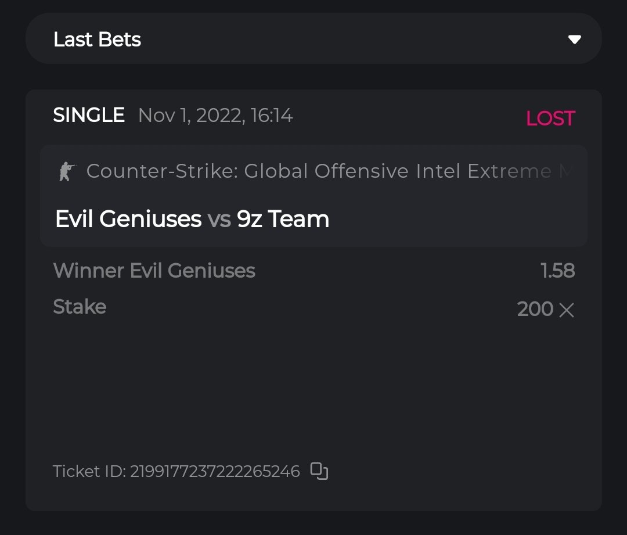
Task: Click the bet date Nov 1, 2022, 16:14
Action: click(215, 115)
